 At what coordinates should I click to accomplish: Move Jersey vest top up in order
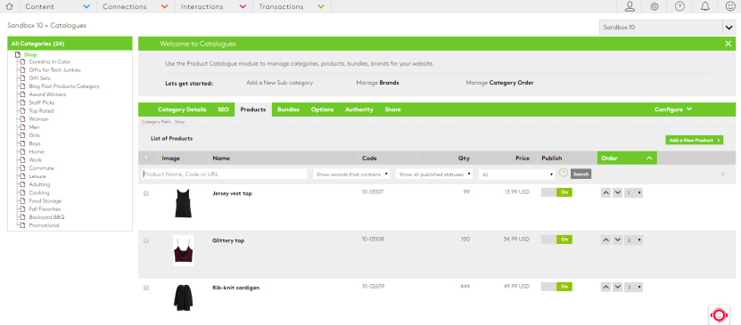tap(605, 193)
